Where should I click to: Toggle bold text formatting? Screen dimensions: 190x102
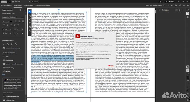coord(4,25)
